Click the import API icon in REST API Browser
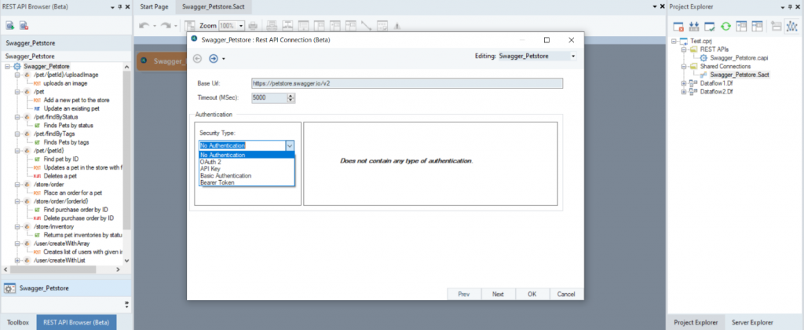The image size is (804, 330). tap(10, 25)
